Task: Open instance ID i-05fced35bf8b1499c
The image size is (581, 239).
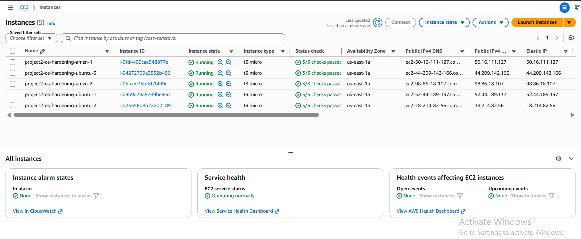Action: pos(143,84)
